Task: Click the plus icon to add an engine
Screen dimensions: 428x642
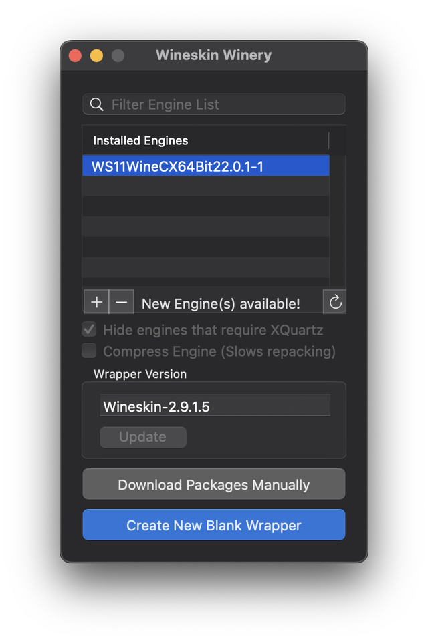Action: point(96,302)
